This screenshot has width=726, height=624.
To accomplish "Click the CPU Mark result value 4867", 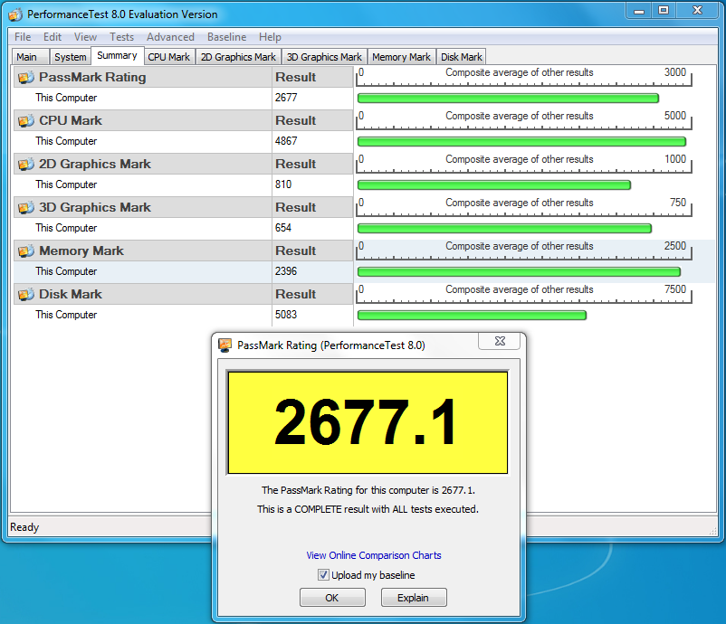I will [x=286, y=141].
